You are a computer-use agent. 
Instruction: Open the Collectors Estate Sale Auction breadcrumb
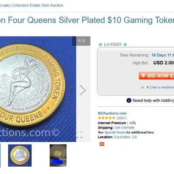tap(31, 5)
